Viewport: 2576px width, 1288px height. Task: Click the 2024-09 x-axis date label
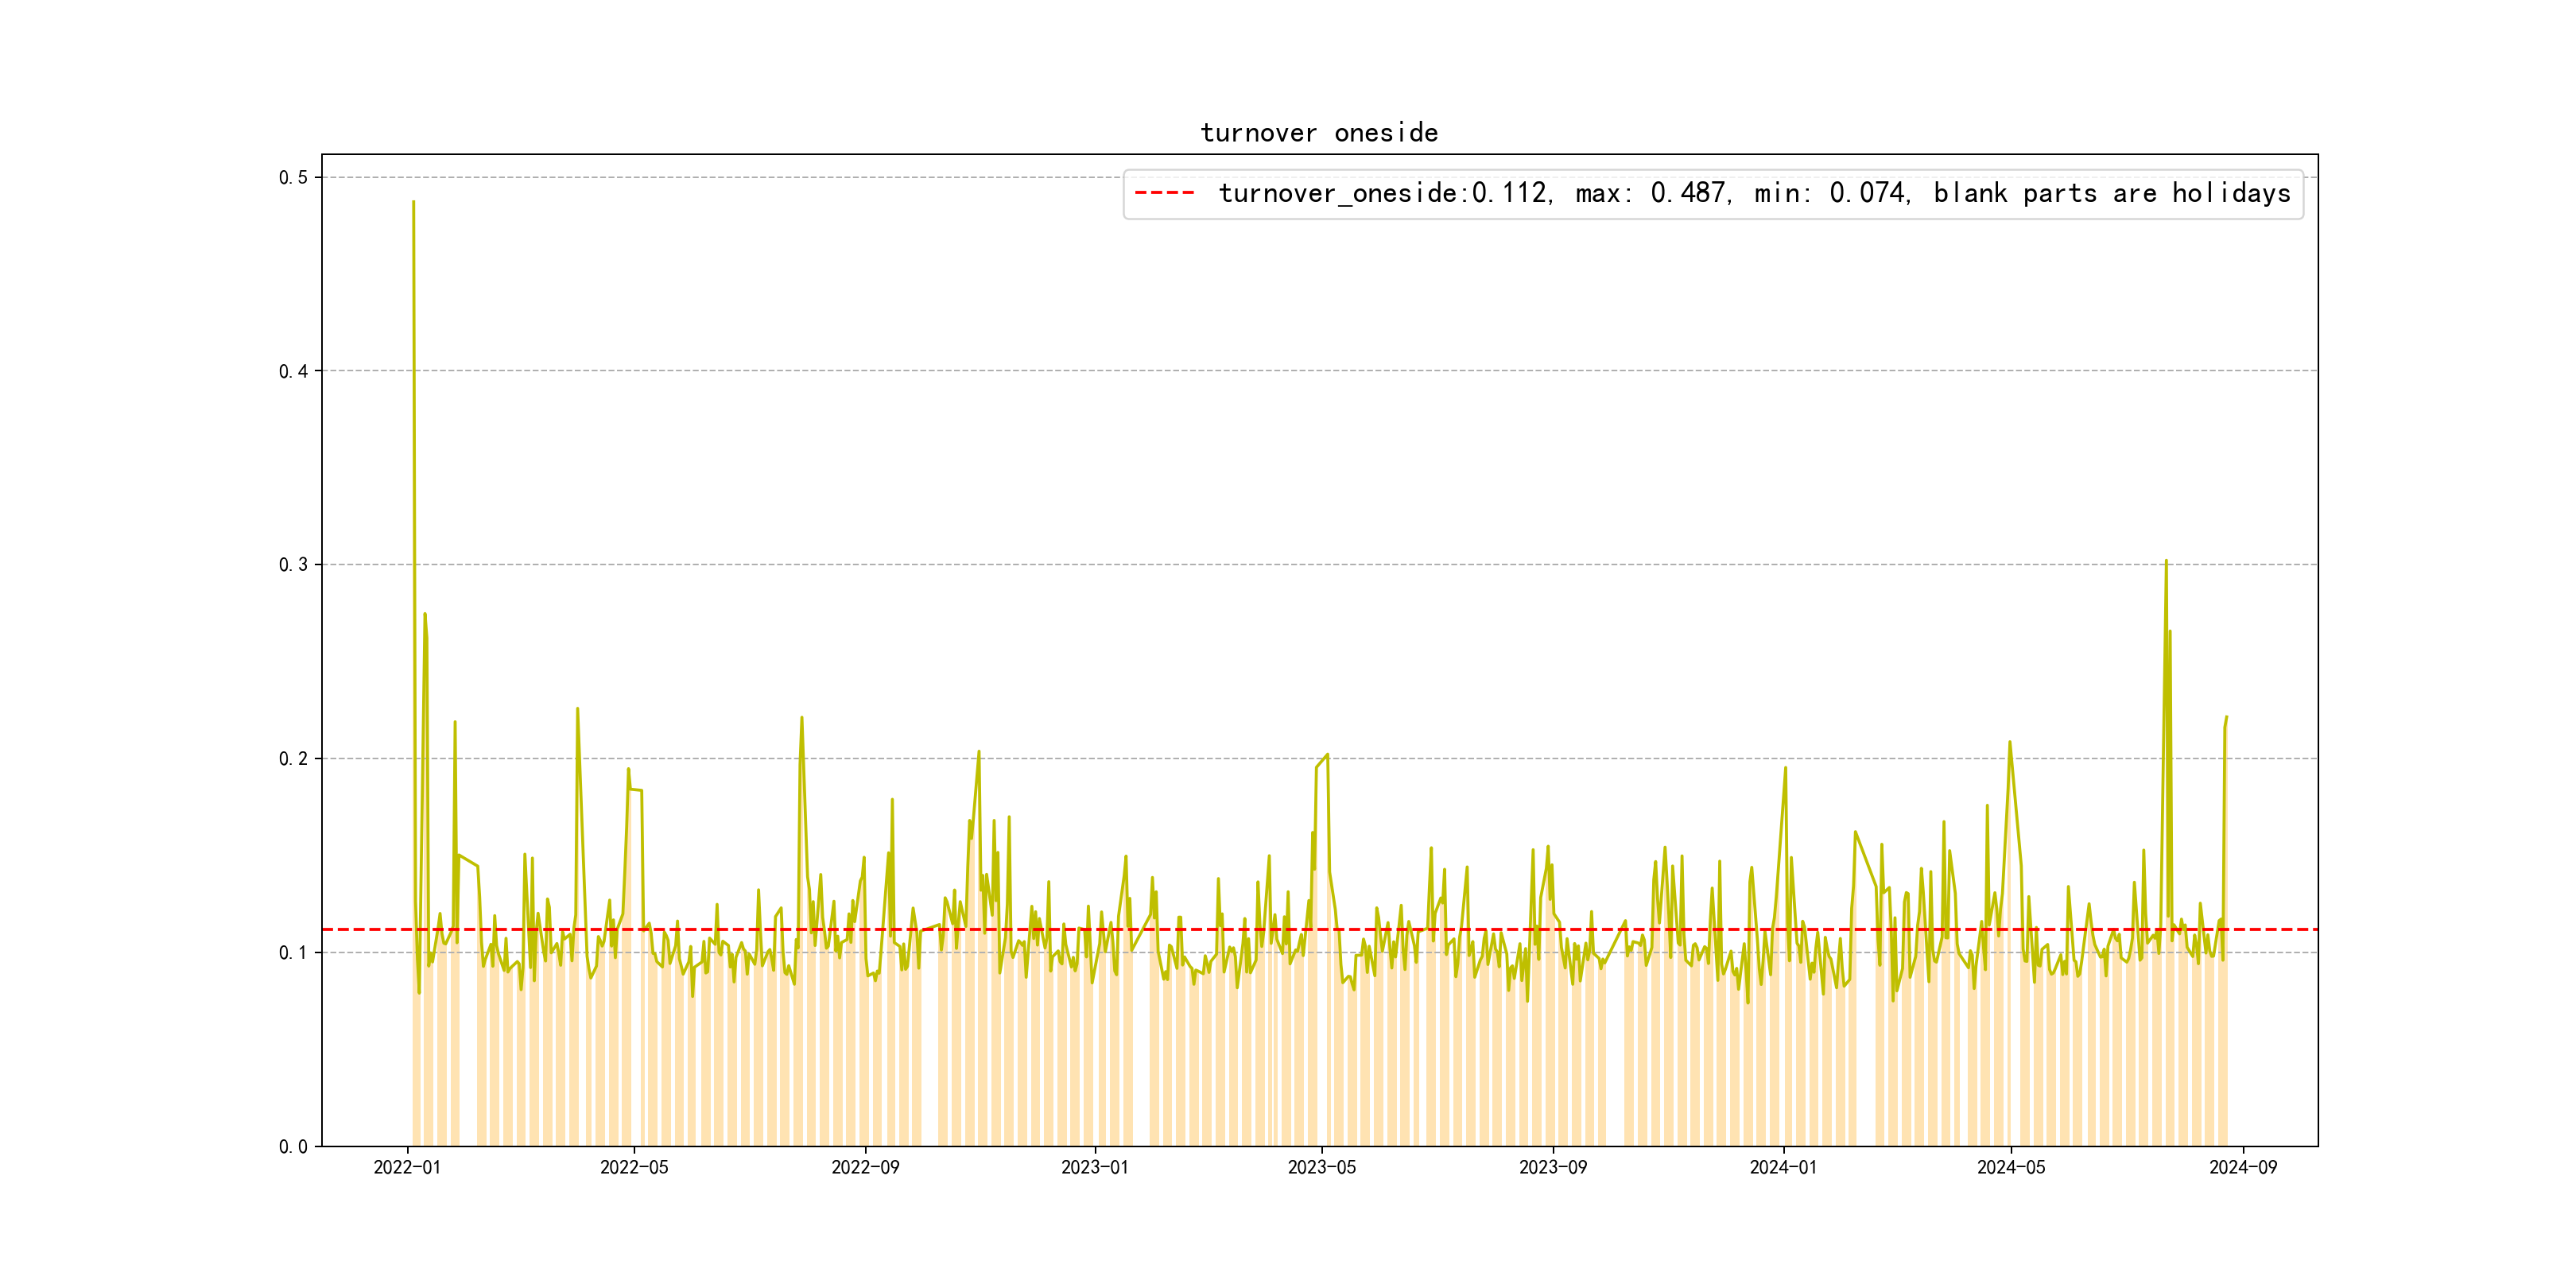point(2242,1167)
